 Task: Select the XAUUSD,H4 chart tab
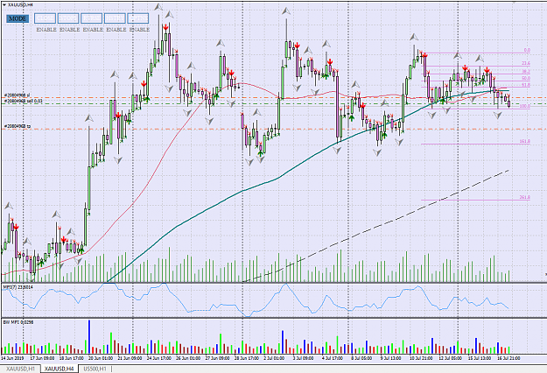click(60, 369)
